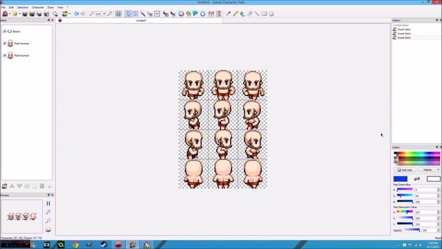The height and width of the screenshot is (249, 442).
Task: Click the character preview thumbnail
Action: 21,216
